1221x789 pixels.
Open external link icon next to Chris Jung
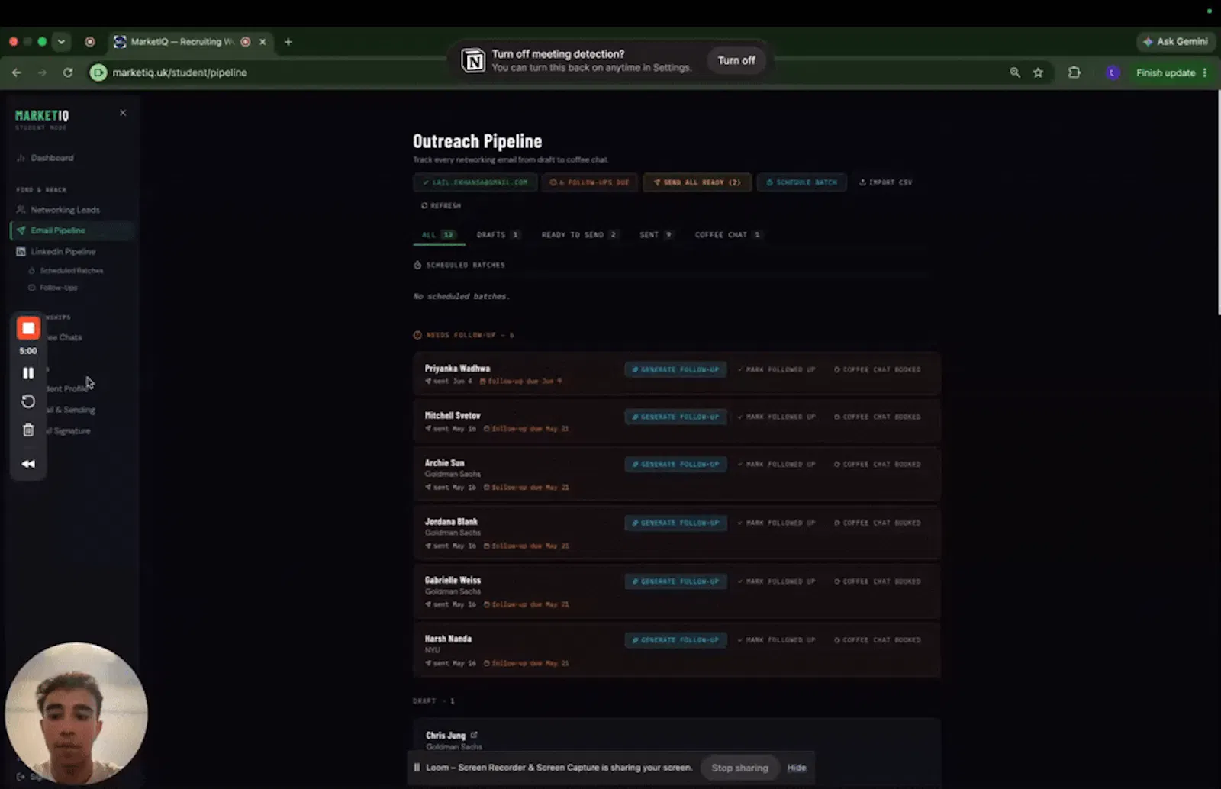pos(474,736)
